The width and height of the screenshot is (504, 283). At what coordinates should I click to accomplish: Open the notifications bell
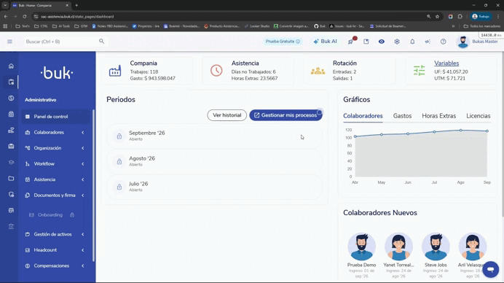pos(412,42)
